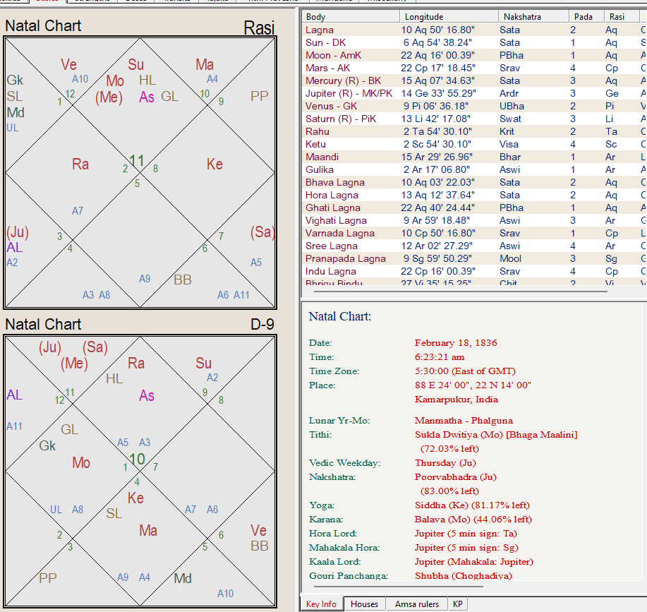Click the UBha nakshatra cell
The width and height of the screenshot is (647, 612).
512,106
